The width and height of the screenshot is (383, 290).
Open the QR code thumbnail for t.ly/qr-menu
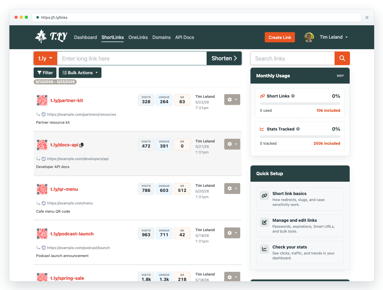42,189
